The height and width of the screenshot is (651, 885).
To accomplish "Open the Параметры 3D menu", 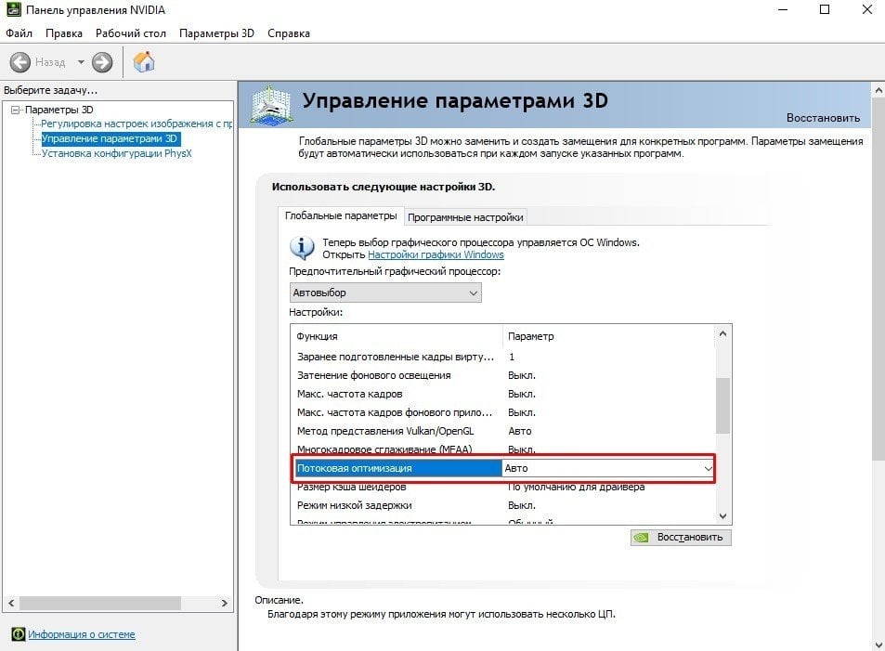I will pos(216,33).
